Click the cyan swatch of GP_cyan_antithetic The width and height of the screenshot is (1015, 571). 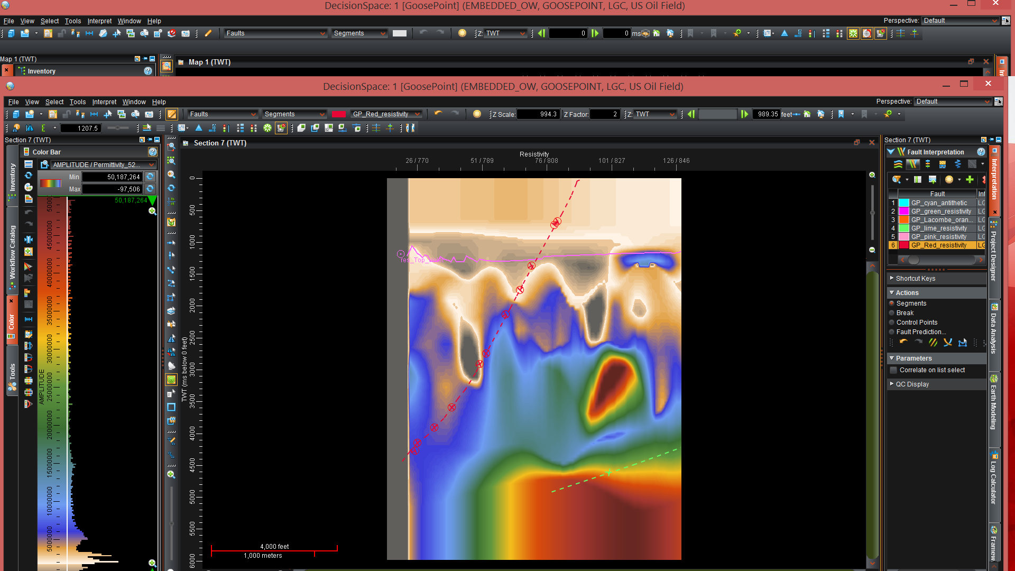pyautogui.click(x=904, y=203)
